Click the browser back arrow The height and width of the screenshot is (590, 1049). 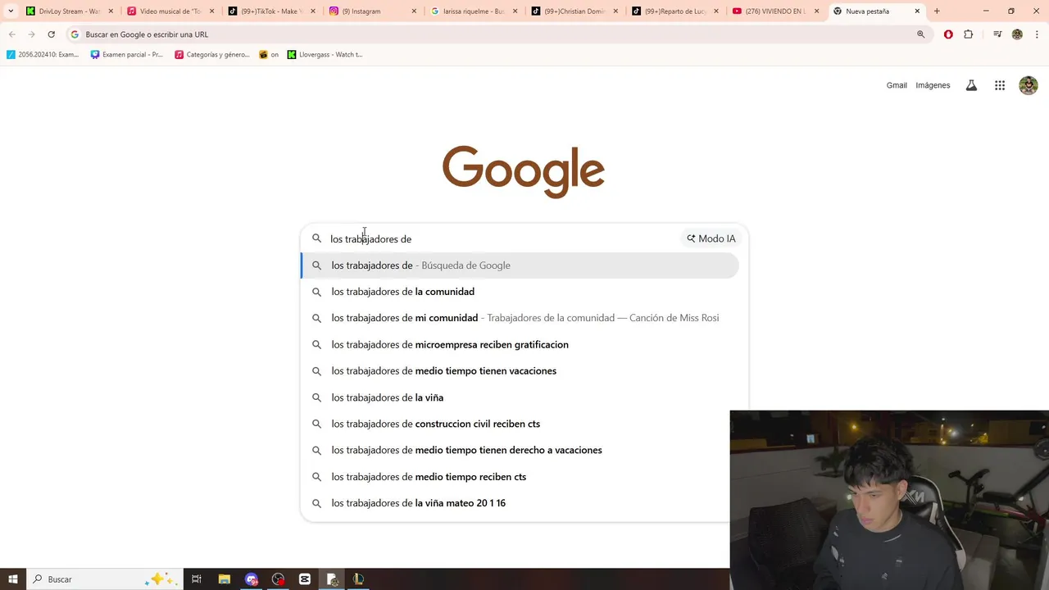point(11,34)
